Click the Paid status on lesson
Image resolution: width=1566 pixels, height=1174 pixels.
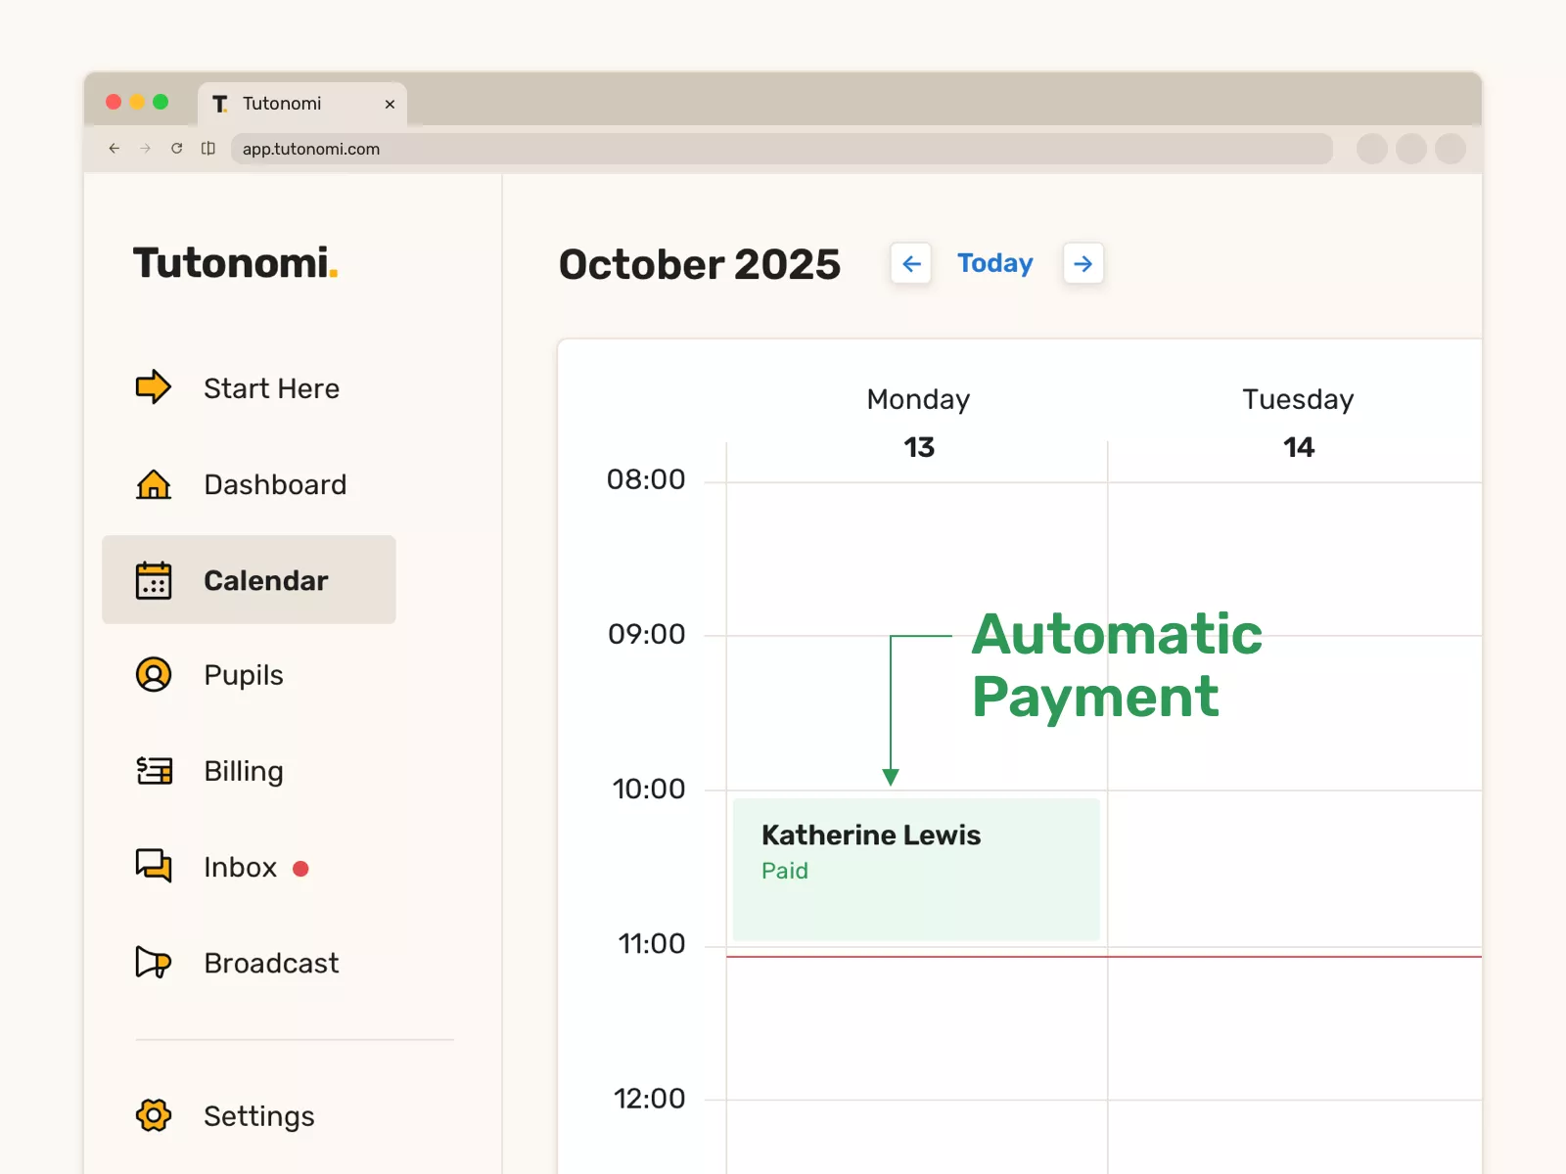(x=785, y=871)
